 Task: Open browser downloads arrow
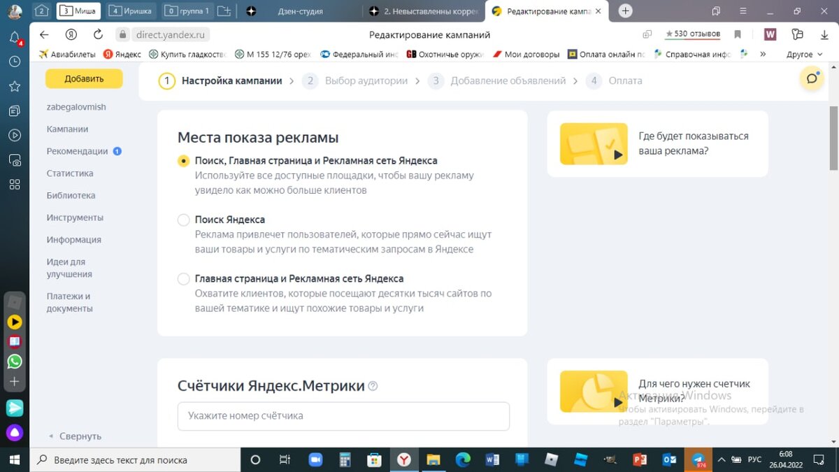[824, 34]
